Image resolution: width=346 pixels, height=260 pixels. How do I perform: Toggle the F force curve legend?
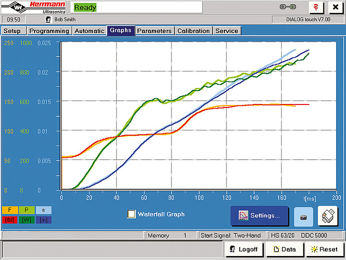point(10,210)
